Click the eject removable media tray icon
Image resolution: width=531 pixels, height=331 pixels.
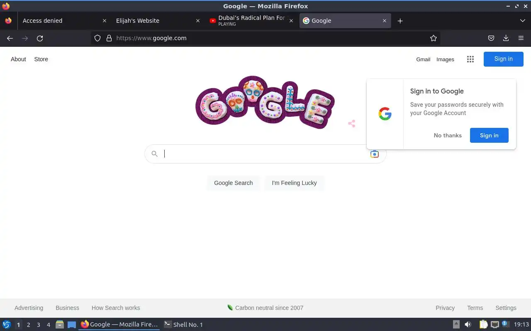[x=456, y=324]
